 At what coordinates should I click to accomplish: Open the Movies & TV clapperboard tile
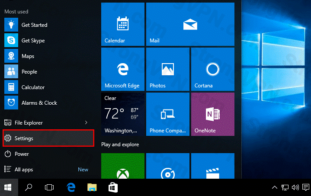[x=213, y=166]
